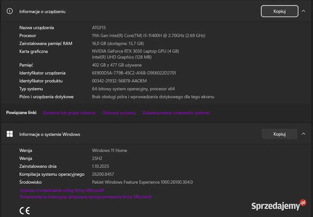Select the 64-bitowy system operacyjny value
The image size is (313, 217).
(x=133, y=89)
